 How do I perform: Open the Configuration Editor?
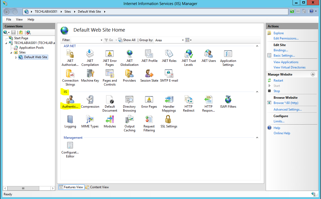[x=70, y=150]
